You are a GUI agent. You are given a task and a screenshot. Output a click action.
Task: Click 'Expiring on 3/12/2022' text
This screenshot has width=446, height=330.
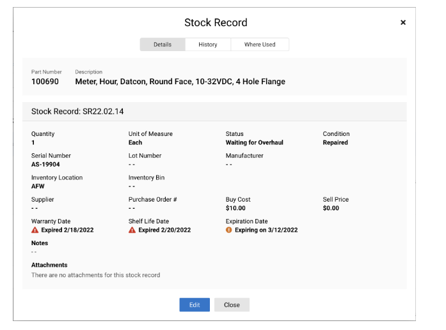pos(266,230)
